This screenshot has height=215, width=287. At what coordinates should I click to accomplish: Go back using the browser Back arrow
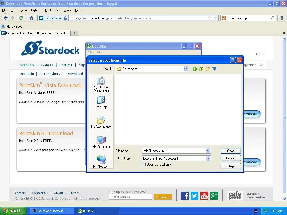[x=6, y=18]
